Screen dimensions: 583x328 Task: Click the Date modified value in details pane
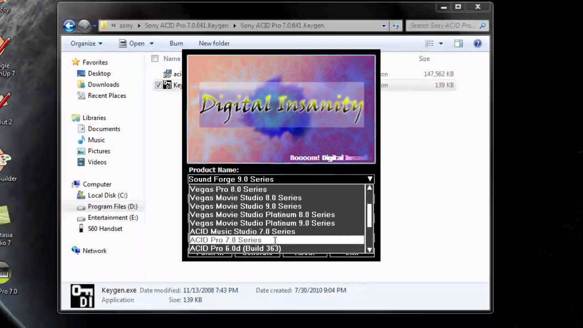[x=210, y=290]
